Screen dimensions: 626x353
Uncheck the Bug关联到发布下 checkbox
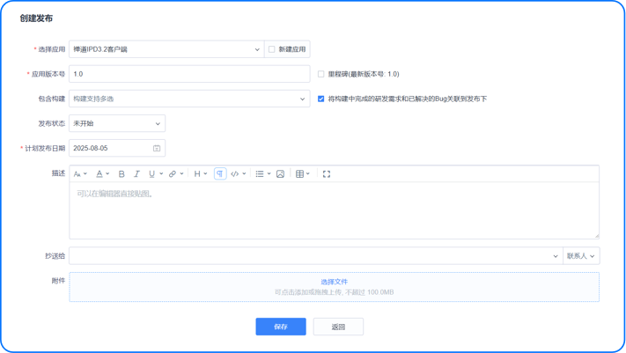pos(321,99)
